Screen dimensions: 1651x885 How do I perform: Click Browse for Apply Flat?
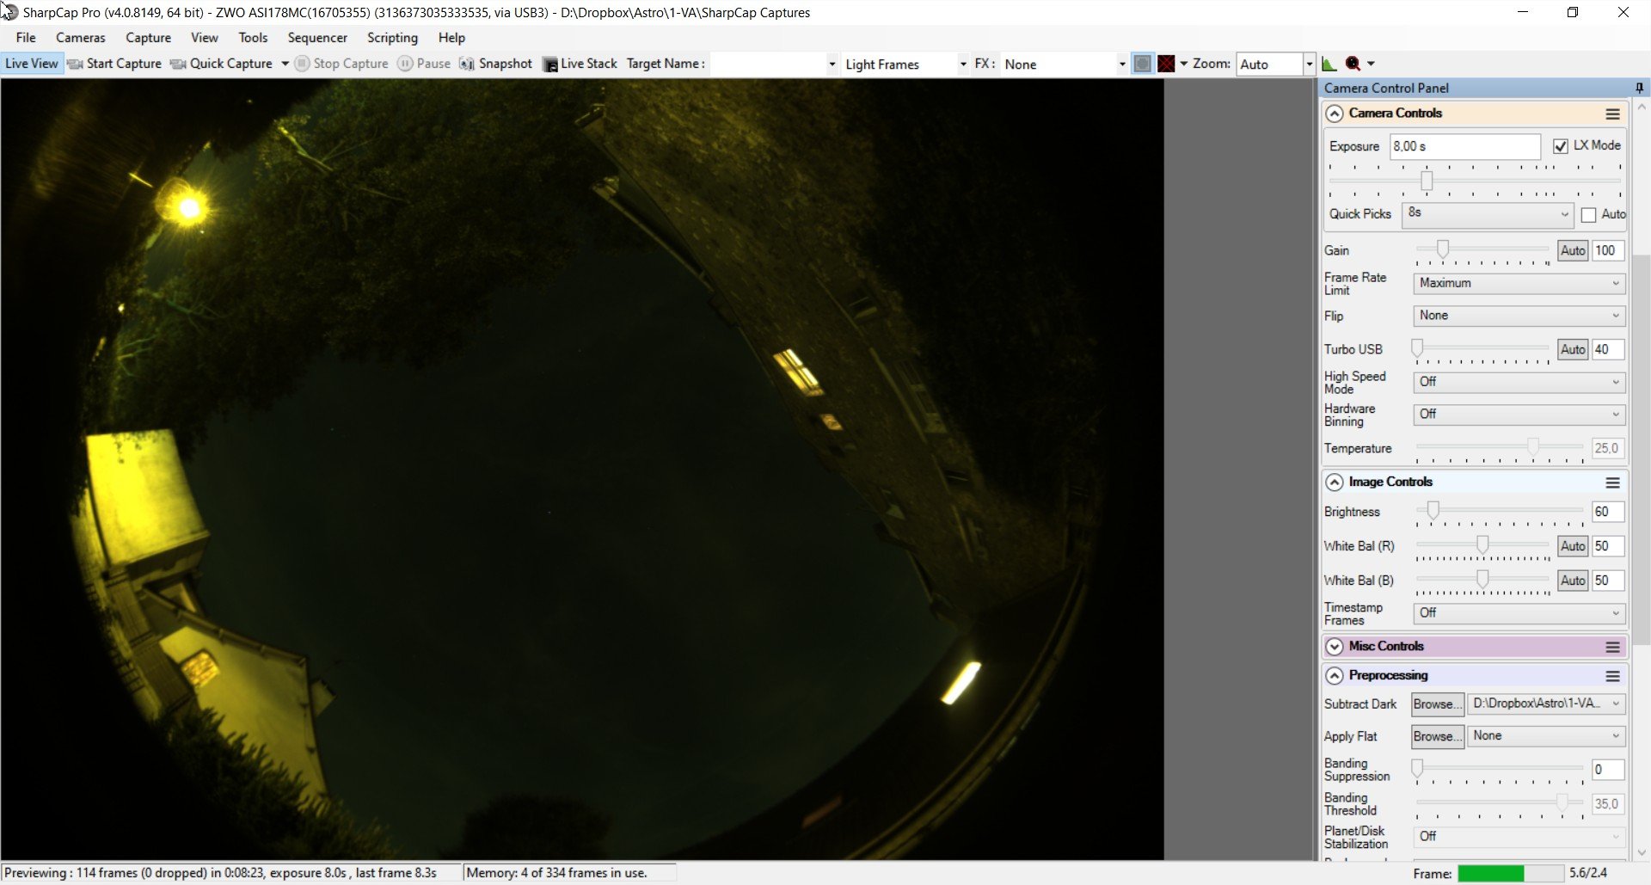(1437, 737)
